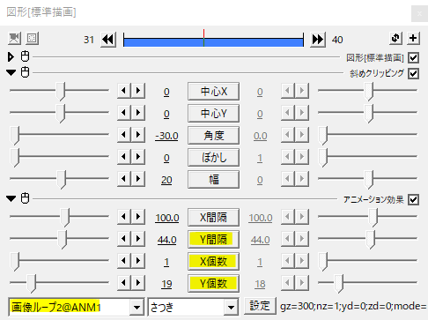Image resolution: width=428 pixels, height=320 pixels.
Task: Click the left 幅 value 20
Action: coord(166,180)
